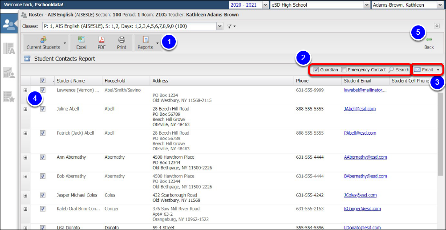
Task: Expand Jasper Michael Coles row details
Action: coord(25,195)
